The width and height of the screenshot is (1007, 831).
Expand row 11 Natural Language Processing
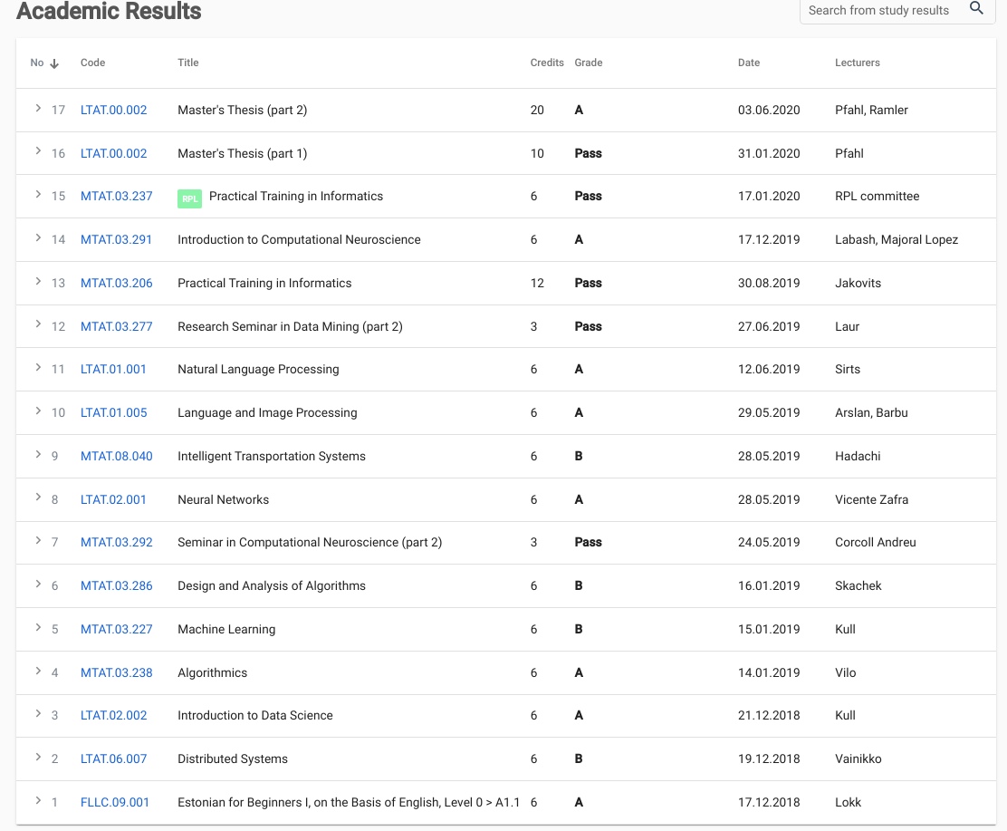(x=38, y=368)
